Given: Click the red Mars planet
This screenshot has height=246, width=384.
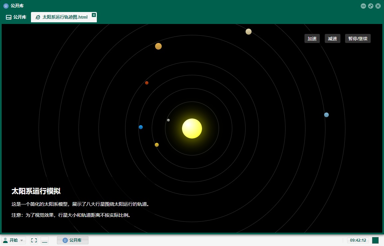Looking at the screenshot, I should click(x=147, y=83).
